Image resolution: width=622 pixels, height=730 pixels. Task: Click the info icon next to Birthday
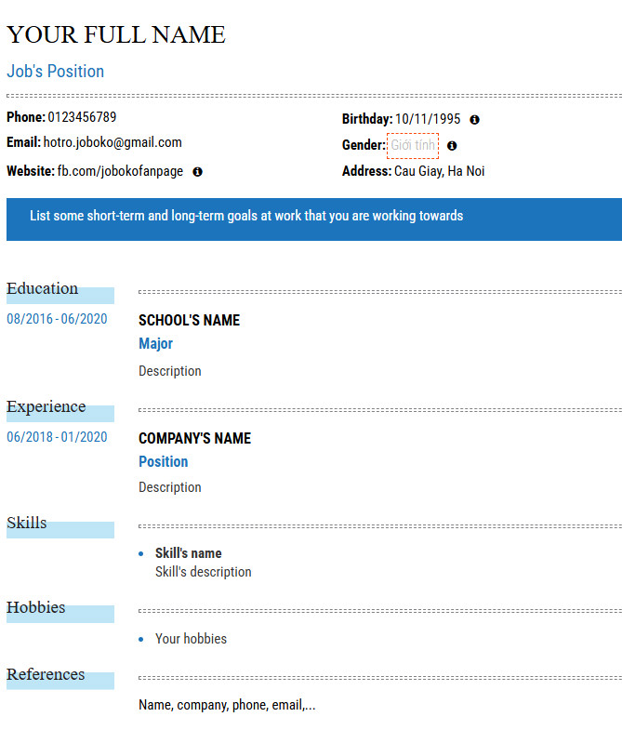474,120
